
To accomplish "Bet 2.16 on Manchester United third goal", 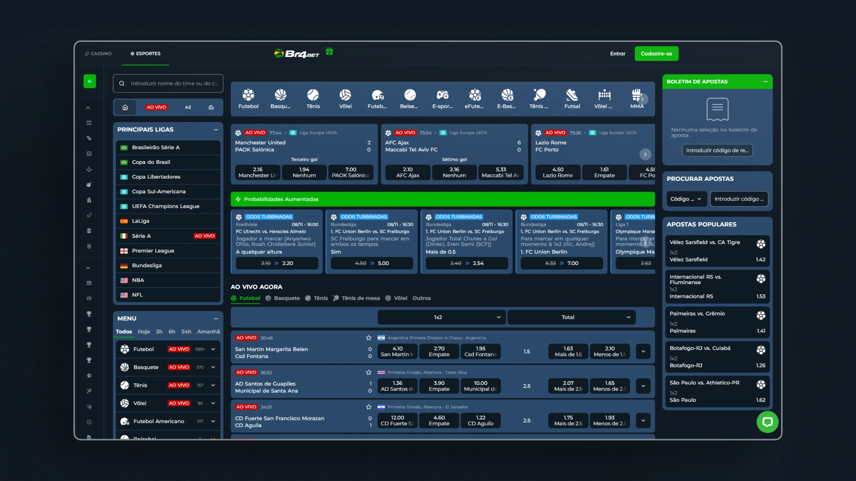I will point(258,172).
